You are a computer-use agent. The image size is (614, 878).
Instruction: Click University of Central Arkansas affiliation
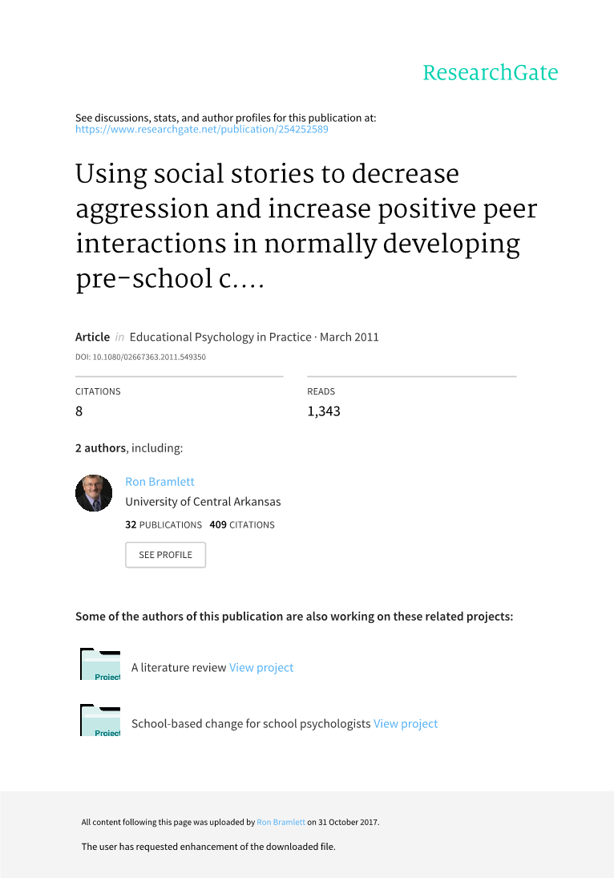pos(203,503)
